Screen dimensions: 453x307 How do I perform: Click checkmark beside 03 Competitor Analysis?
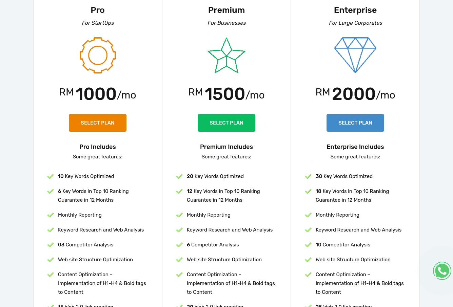point(51,245)
